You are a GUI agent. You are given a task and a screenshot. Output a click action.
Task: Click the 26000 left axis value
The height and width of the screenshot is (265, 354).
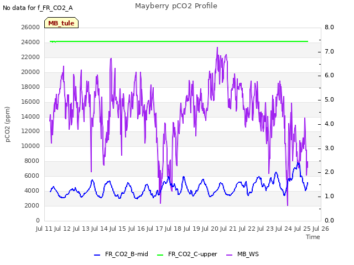click(x=30, y=27)
